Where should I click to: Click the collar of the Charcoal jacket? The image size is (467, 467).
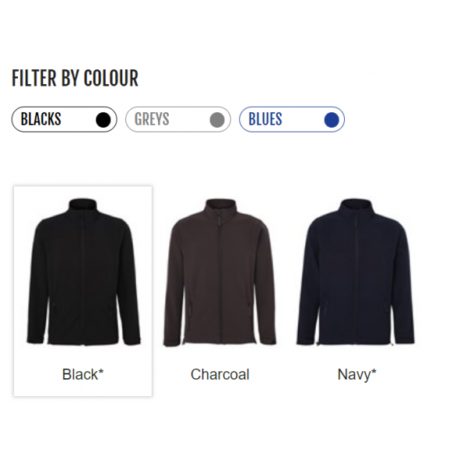221,208
